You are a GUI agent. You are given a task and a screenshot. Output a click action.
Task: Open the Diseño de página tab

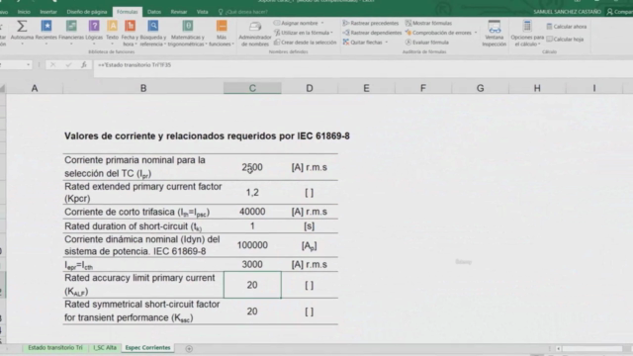87,12
